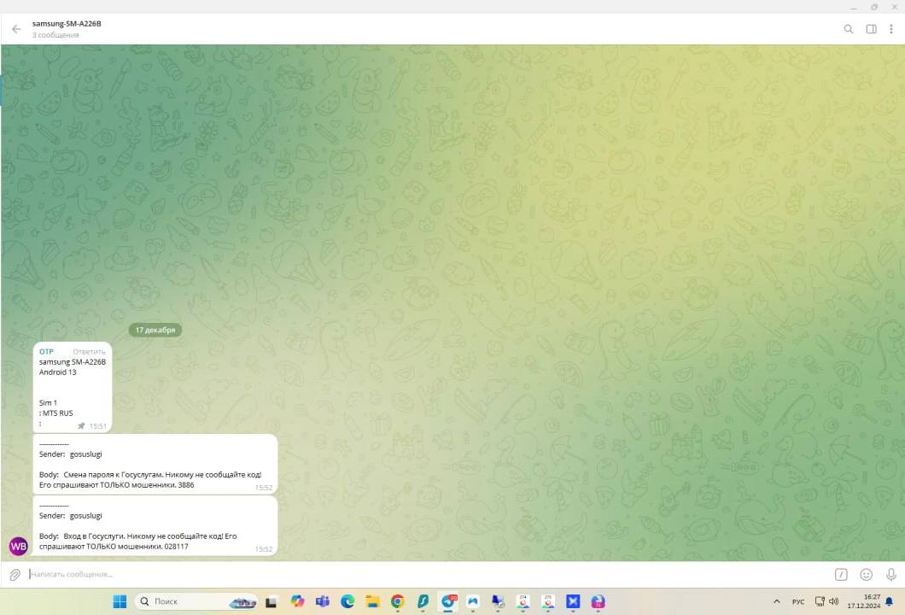Click '3 сообщения' subtitle in header
The height and width of the screenshot is (615, 905).
pyautogui.click(x=55, y=35)
